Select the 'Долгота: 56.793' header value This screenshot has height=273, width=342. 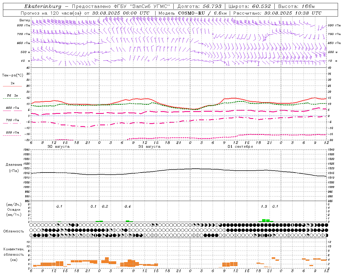(199, 6)
